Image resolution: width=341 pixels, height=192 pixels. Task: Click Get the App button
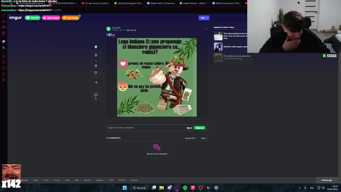[x=327, y=180]
